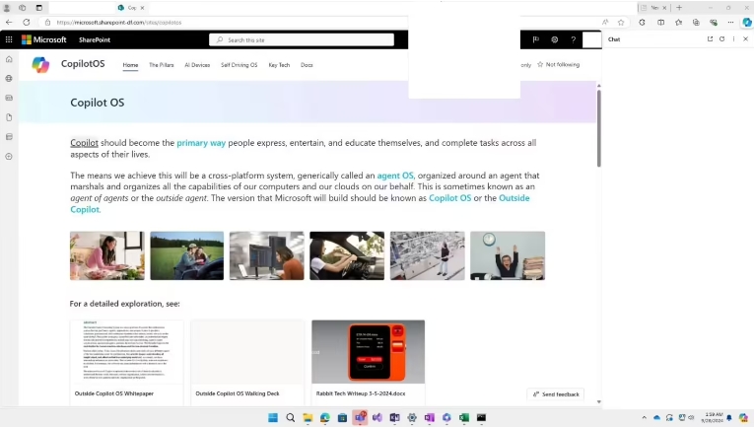Open the Key Tech navigation item
Image resolution: width=754 pixels, height=427 pixels.
279,65
